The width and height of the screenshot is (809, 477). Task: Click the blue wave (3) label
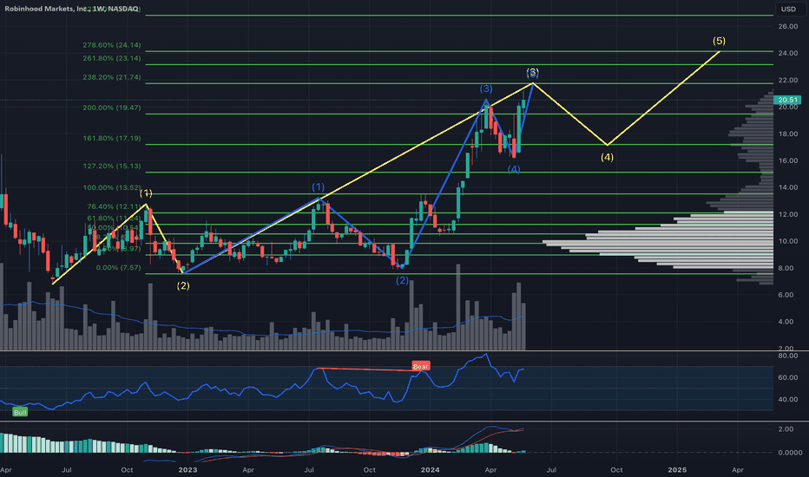tap(486, 88)
